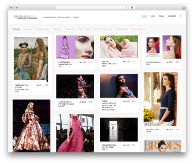The image size is (194, 164).
Task: Open L'Attirance Magazine Nov 2022 title link
Action: pyautogui.click(x=65, y=64)
